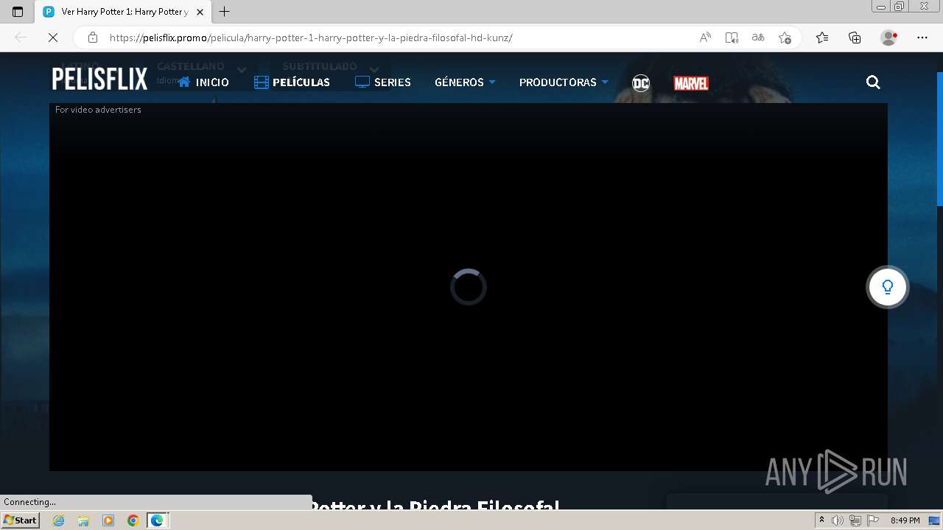Toggle the light bulb lights-off button
The height and width of the screenshot is (530, 943).
[888, 287]
